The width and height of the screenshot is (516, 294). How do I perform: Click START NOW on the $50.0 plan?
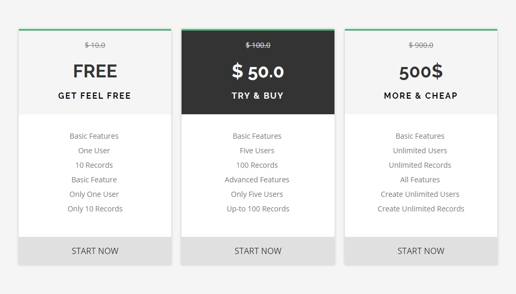tap(258, 251)
